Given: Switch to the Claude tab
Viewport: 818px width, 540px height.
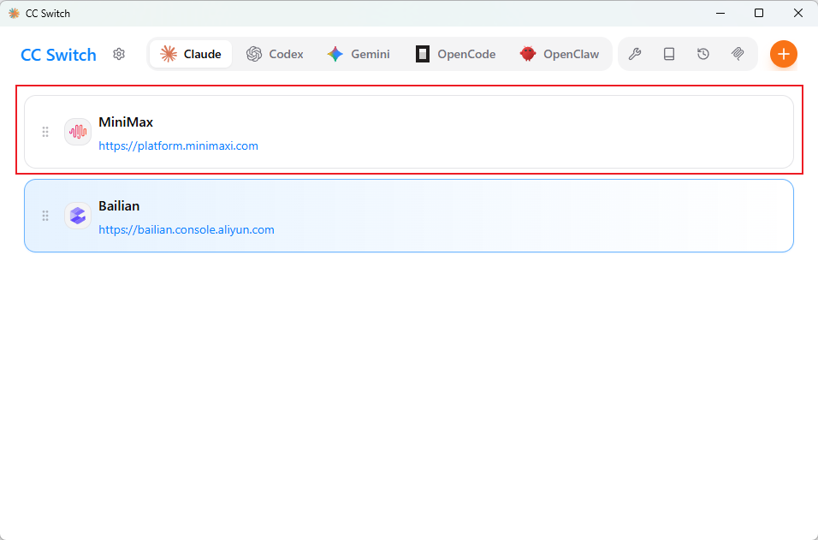Looking at the screenshot, I should pyautogui.click(x=191, y=54).
